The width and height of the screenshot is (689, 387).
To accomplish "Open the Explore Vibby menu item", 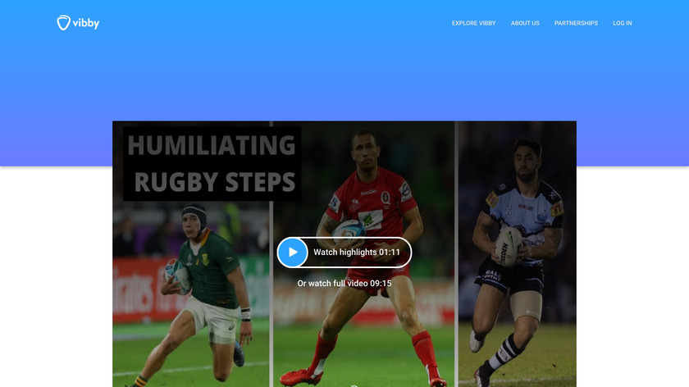I will point(474,23).
